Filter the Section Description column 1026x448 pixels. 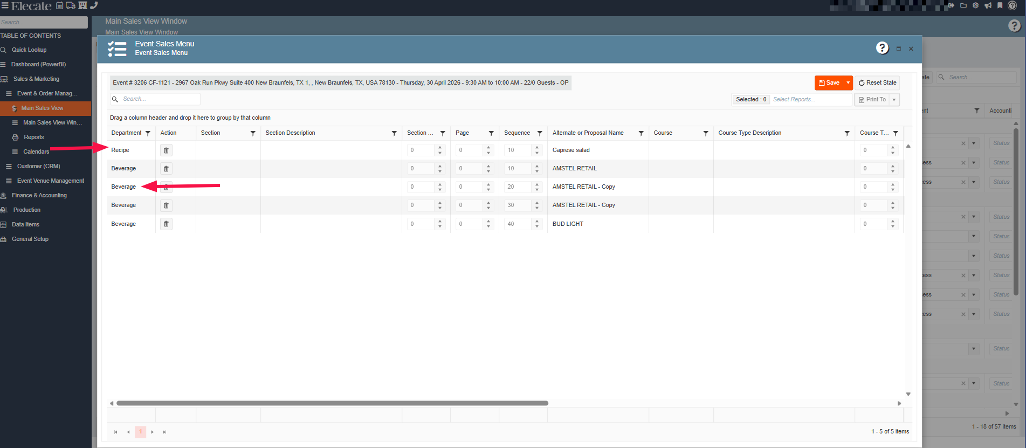pyautogui.click(x=394, y=133)
